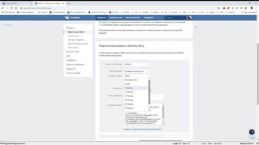Click the circular avatar icon at bottom right
Image resolution: width=259 pixels, height=145 pixels.
coord(252,132)
